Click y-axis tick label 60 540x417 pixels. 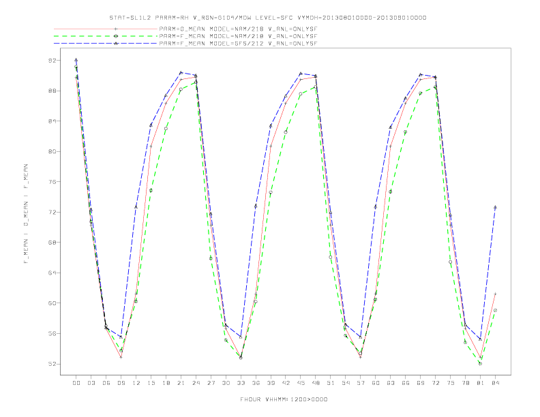click(52, 303)
